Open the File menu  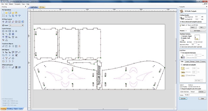(x=2, y=4)
